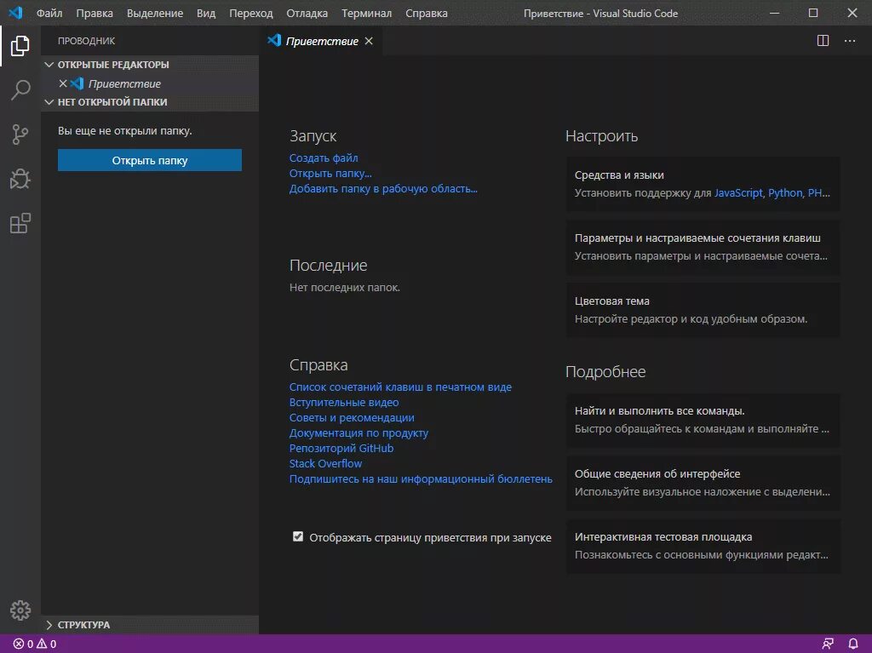
Task: Open Параметры и настраиваемые сочетания клавиш card
Action: click(x=703, y=247)
